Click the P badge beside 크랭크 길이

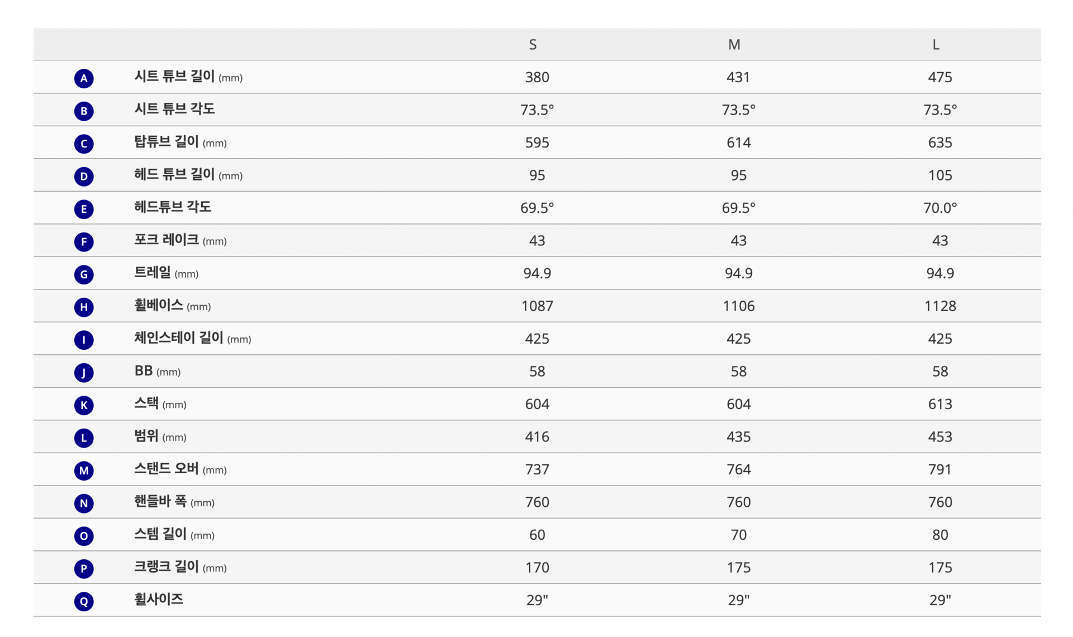coord(84,568)
